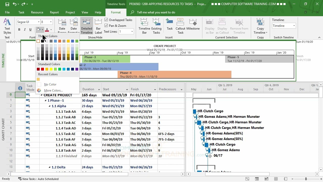The width and height of the screenshot is (323, 182).
Task: Insert a Milestone on the timeline
Action: (193, 25)
